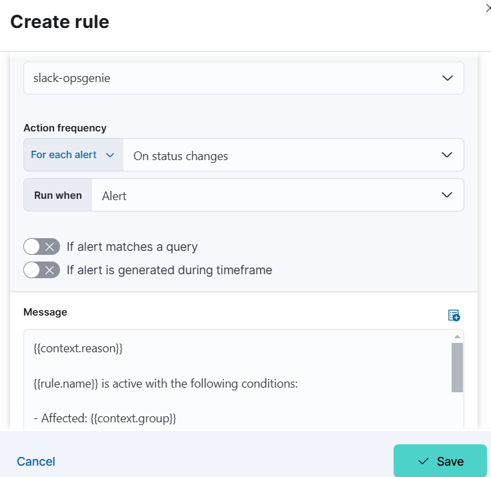Image resolution: width=491 pixels, height=477 pixels.
Task: Open the For each alert dropdown
Action: 73,155
